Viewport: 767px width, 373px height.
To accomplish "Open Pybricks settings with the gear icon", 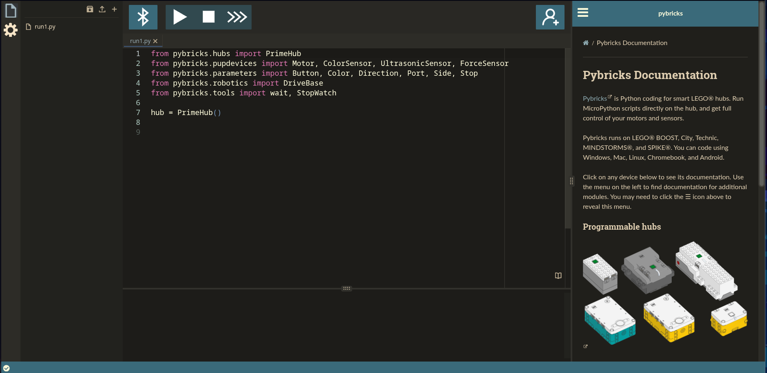I will [10, 30].
